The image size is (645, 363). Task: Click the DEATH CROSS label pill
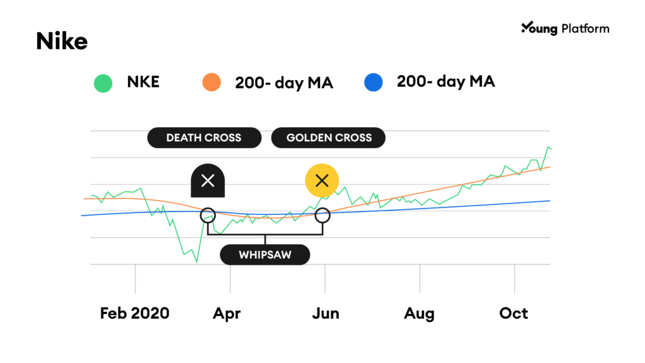(x=204, y=137)
